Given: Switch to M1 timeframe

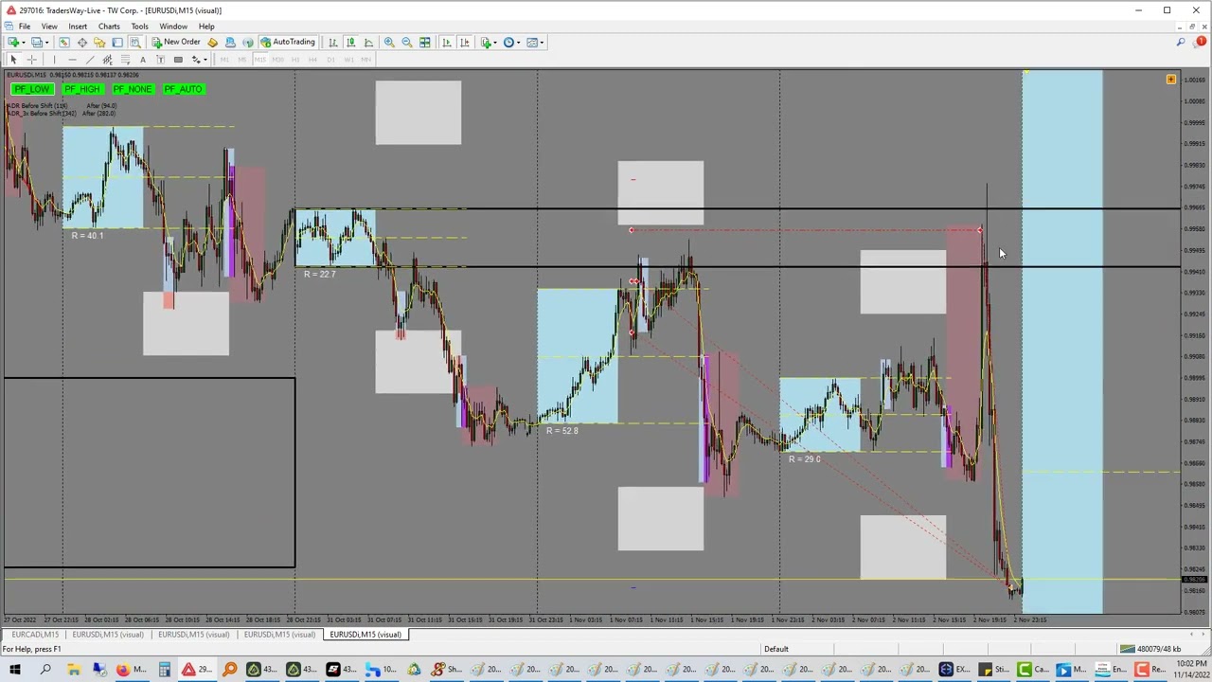Looking at the screenshot, I should click(224, 59).
